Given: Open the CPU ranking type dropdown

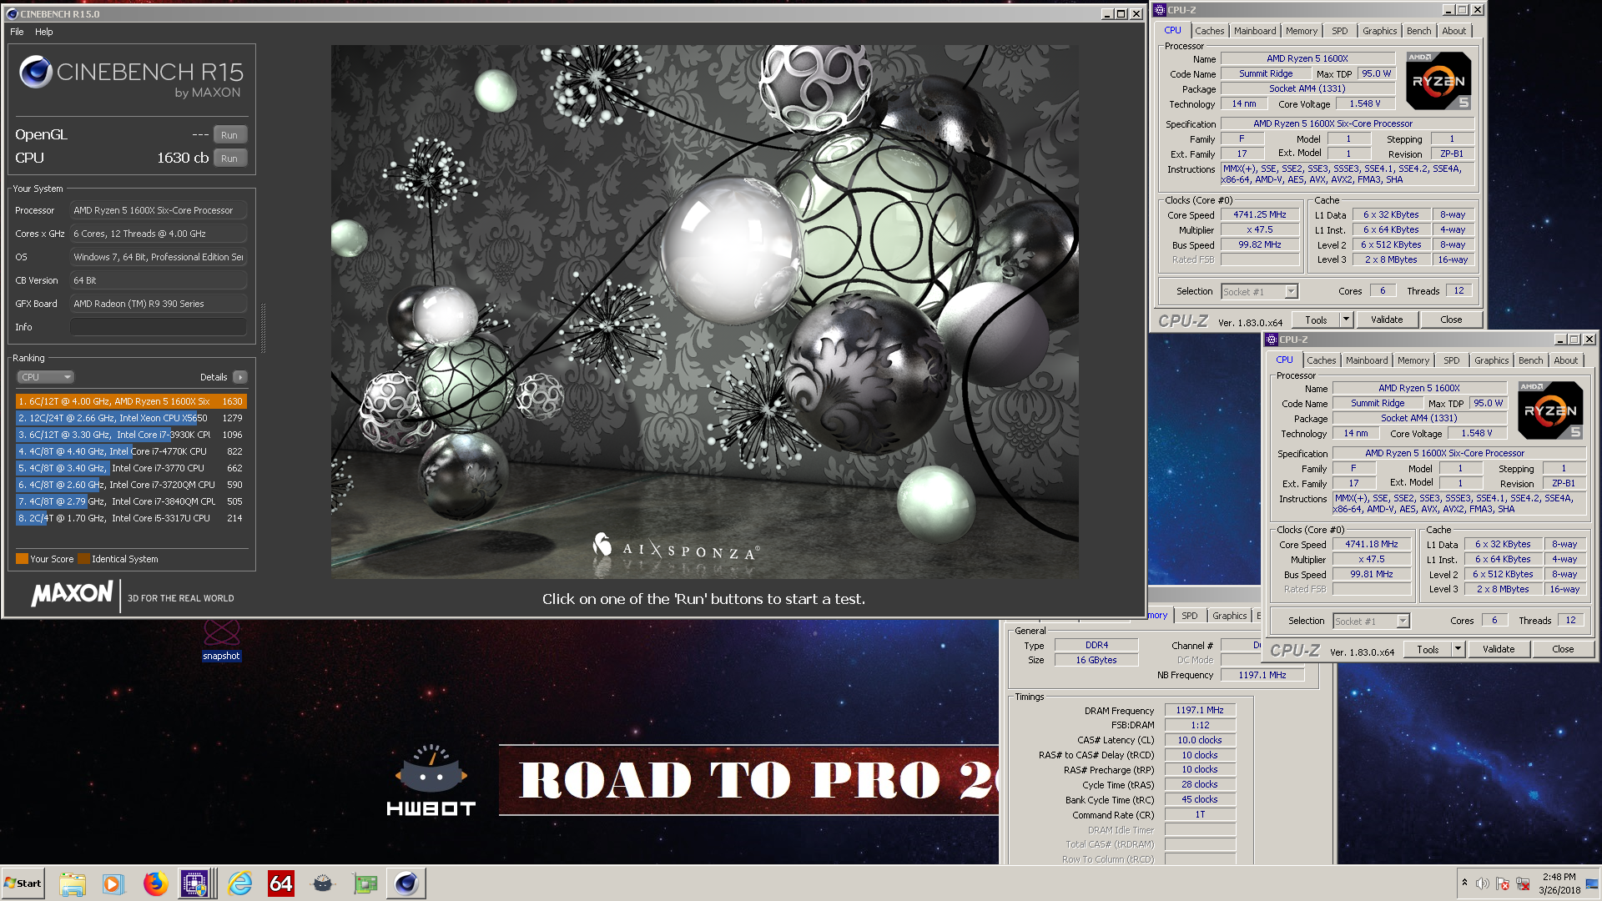Looking at the screenshot, I should [x=45, y=377].
